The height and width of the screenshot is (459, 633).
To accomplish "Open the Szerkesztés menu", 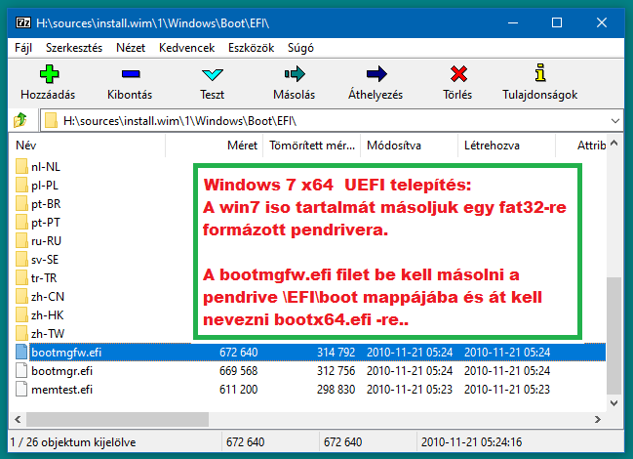I will coord(74,48).
